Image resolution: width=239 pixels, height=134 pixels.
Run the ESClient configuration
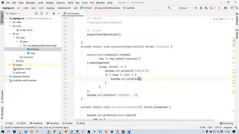tap(196, 8)
